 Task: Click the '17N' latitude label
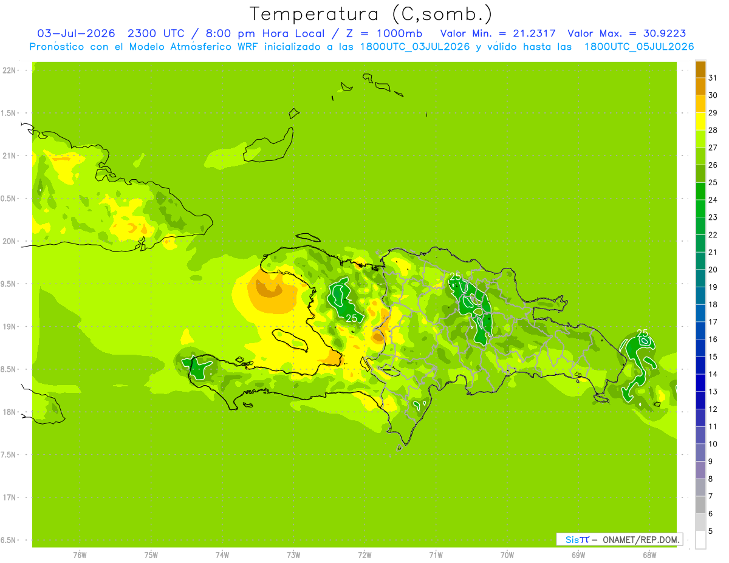(x=9, y=497)
